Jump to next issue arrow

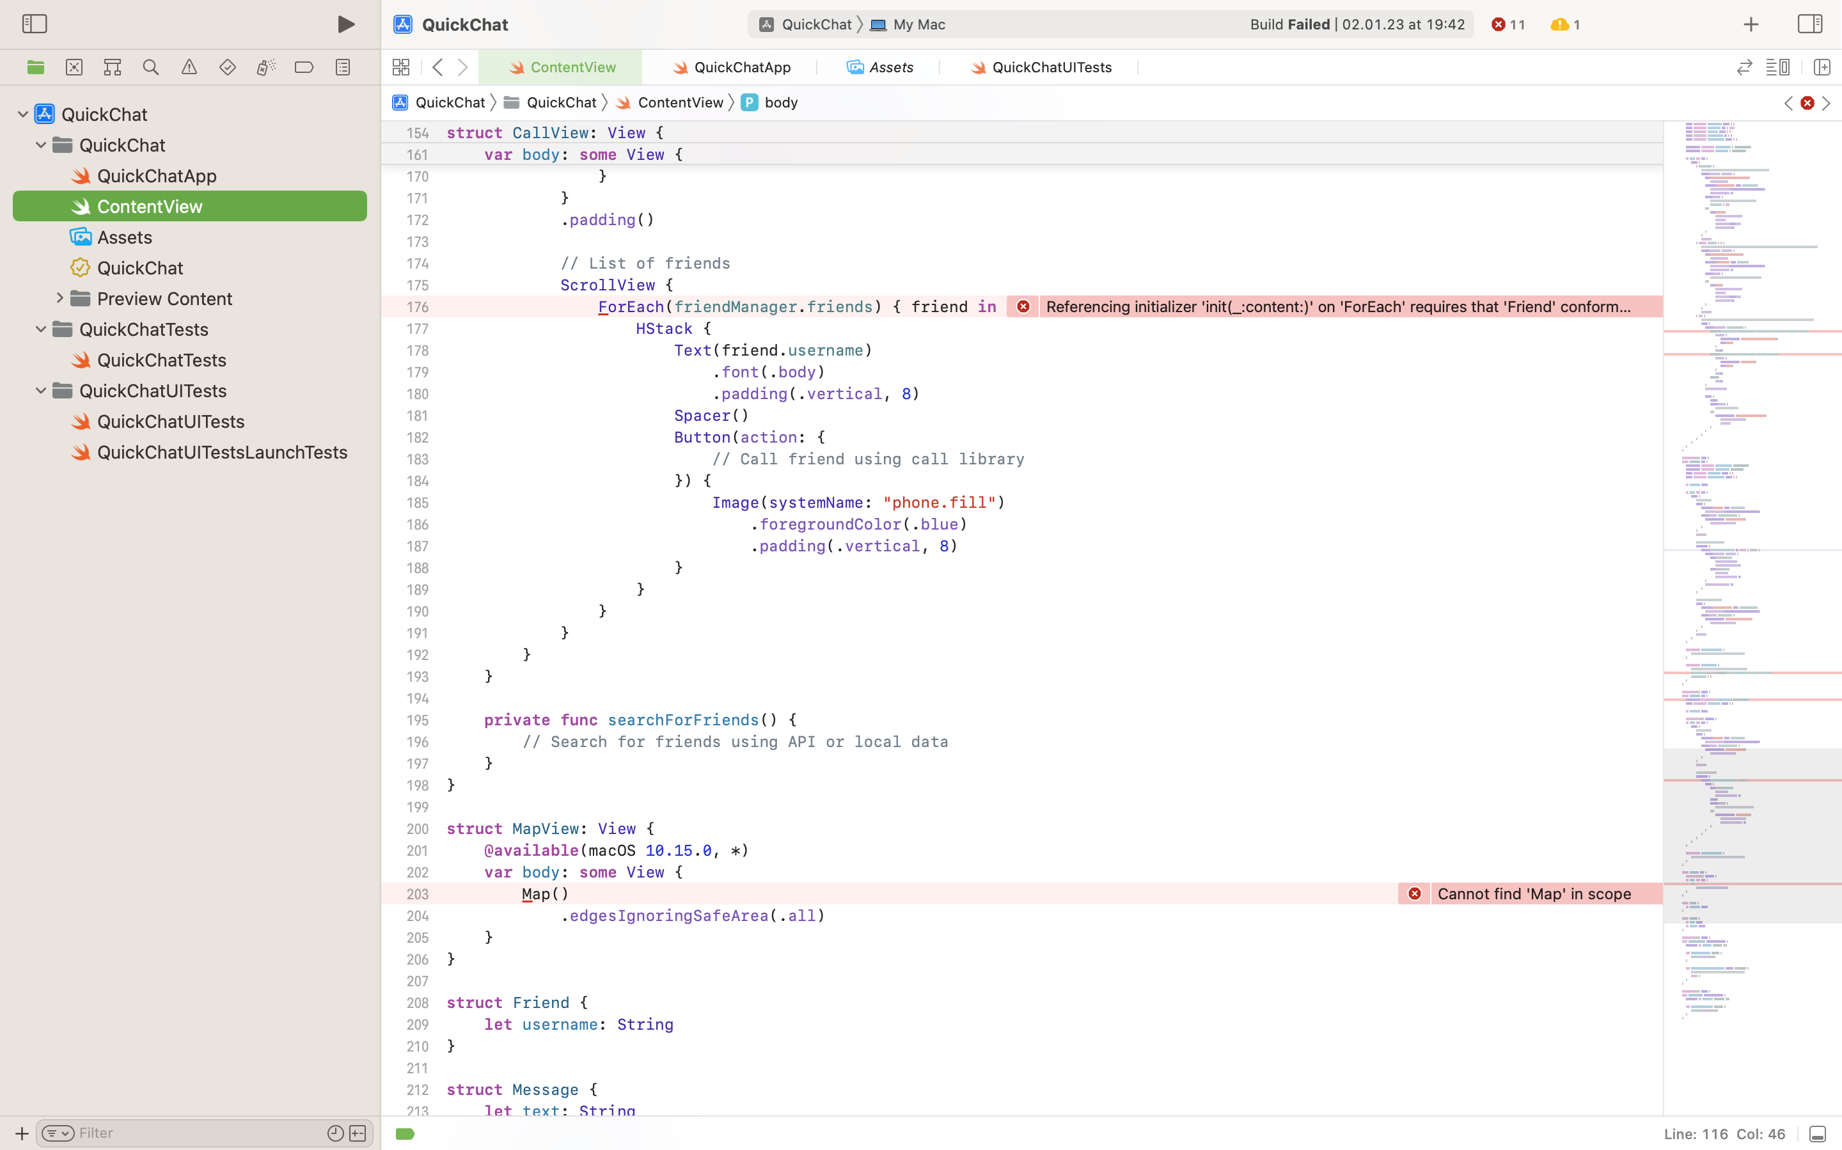tap(1826, 103)
